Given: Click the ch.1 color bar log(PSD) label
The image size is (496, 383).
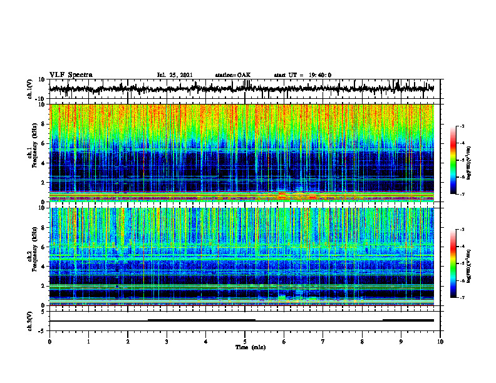Looking at the screenshot, I should pos(469,163).
